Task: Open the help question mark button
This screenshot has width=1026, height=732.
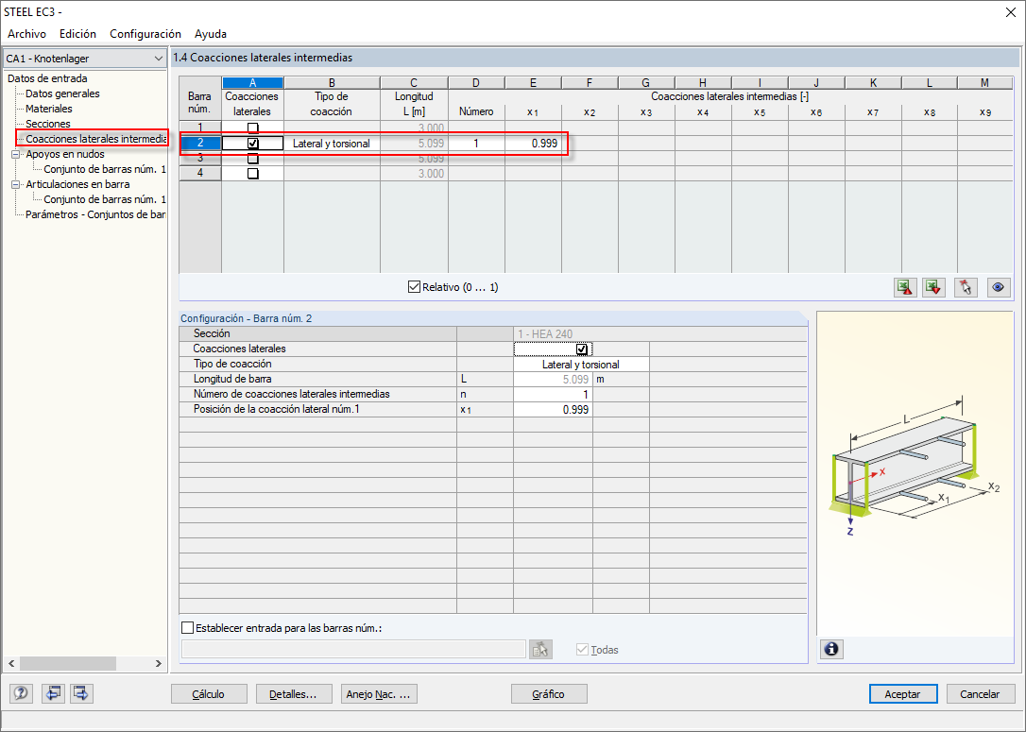Action: 21,693
